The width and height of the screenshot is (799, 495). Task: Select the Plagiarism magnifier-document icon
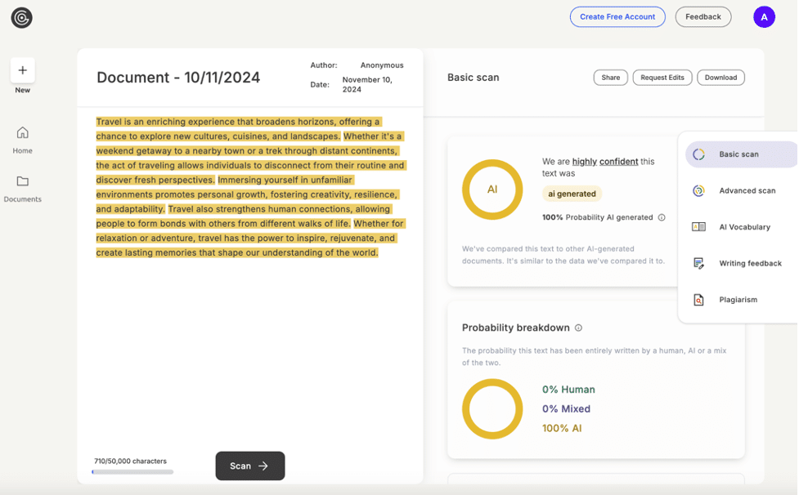pos(698,300)
